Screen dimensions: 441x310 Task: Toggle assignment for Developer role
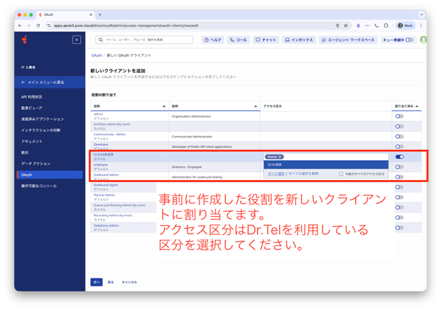pyautogui.click(x=400, y=146)
